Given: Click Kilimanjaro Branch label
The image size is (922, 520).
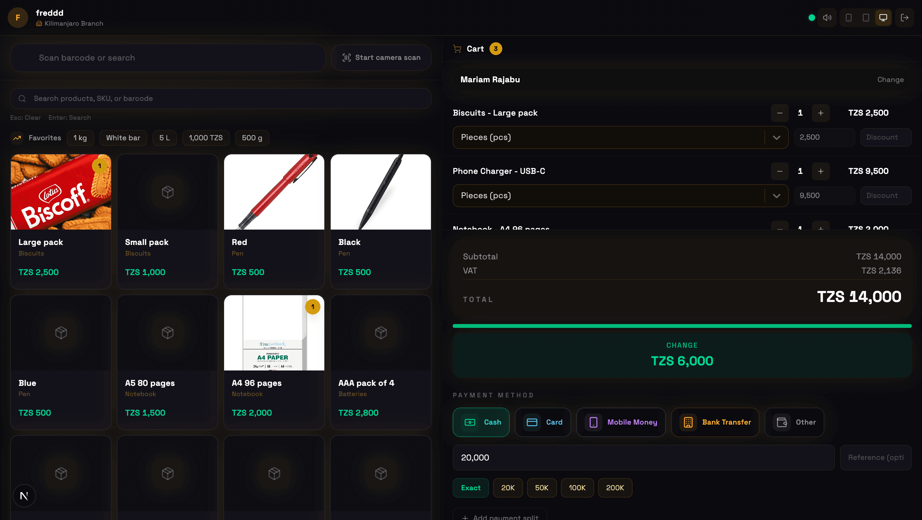Looking at the screenshot, I should click(74, 24).
